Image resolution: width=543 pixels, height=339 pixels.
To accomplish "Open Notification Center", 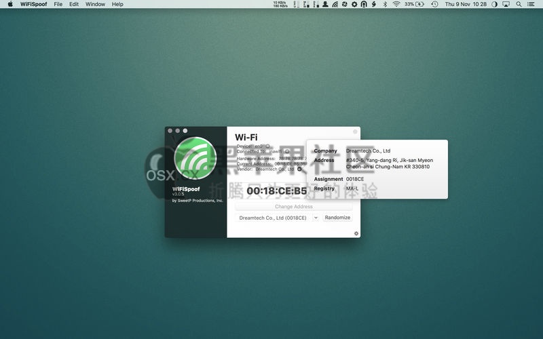I will tap(531, 4).
